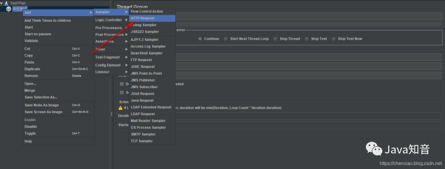Image resolution: width=445 pixels, height=169 pixels.
Task: Collapse the Test Plan tree node
Action: click(x=1, y=3)
